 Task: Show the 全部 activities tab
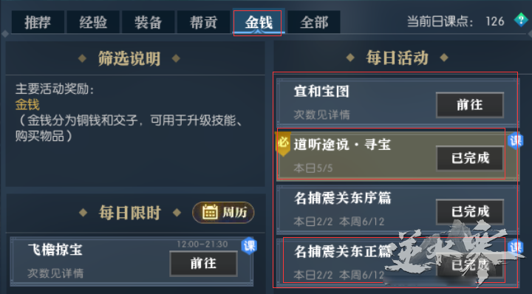314,22
